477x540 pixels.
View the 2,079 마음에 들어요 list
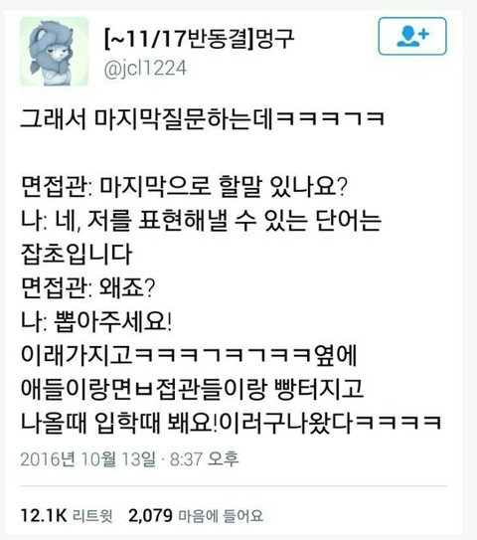click(196, 515)
